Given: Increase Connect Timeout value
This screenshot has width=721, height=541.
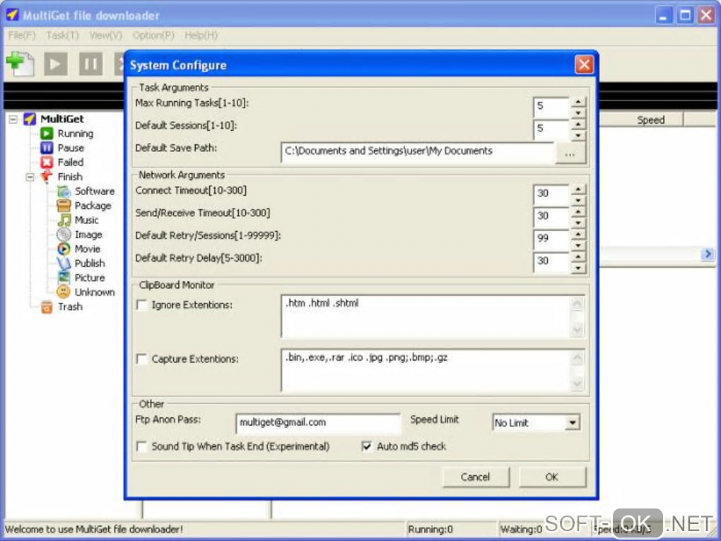Looking at the screenshot, I should (x=578, y=190).
